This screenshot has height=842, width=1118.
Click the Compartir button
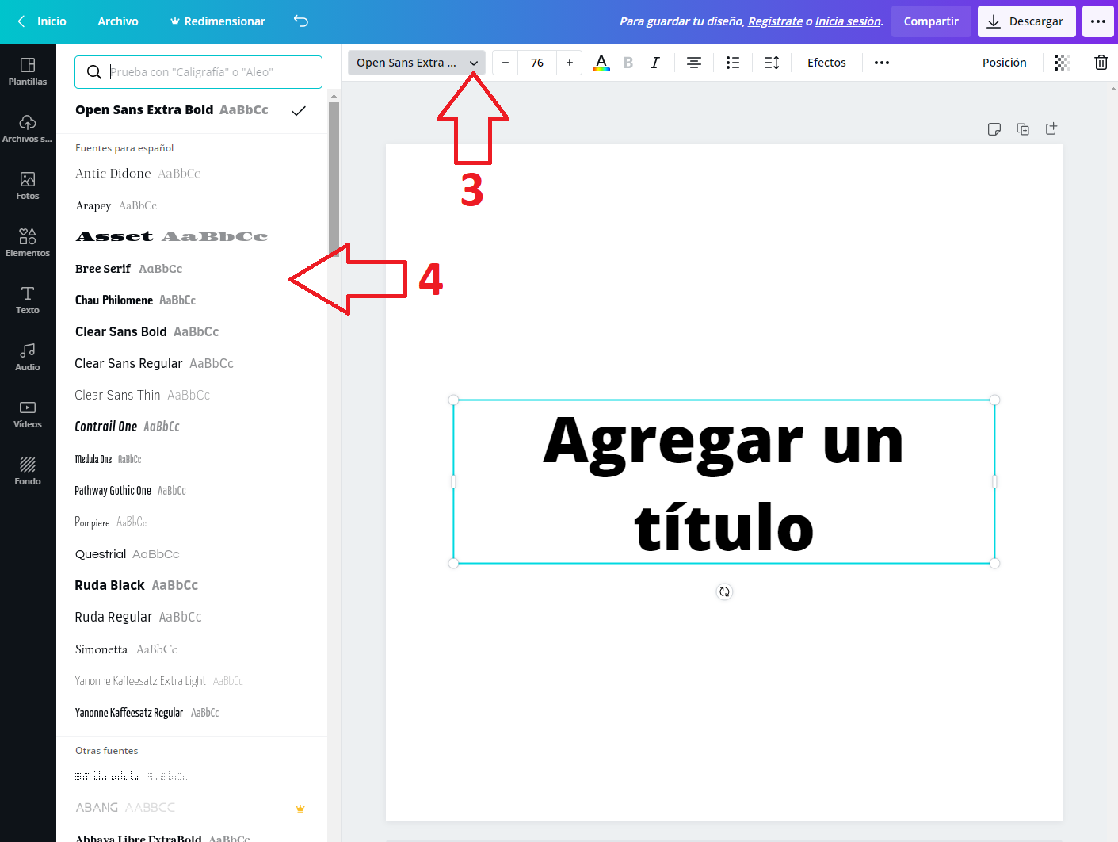(931, 21)
